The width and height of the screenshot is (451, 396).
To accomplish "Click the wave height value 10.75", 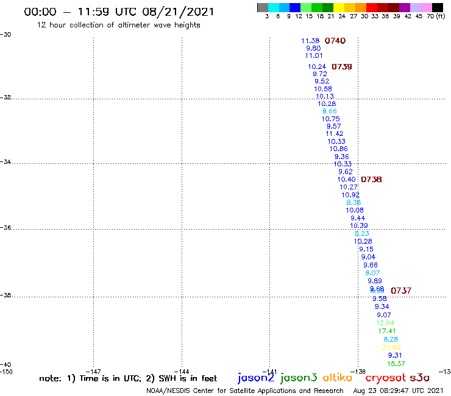I will [x=330, y=119].
